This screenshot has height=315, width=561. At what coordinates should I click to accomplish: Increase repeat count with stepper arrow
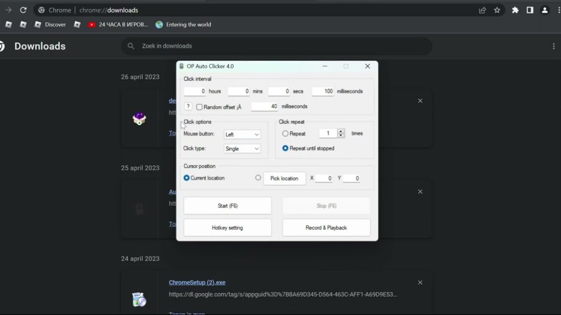click(x=341, y=131)
